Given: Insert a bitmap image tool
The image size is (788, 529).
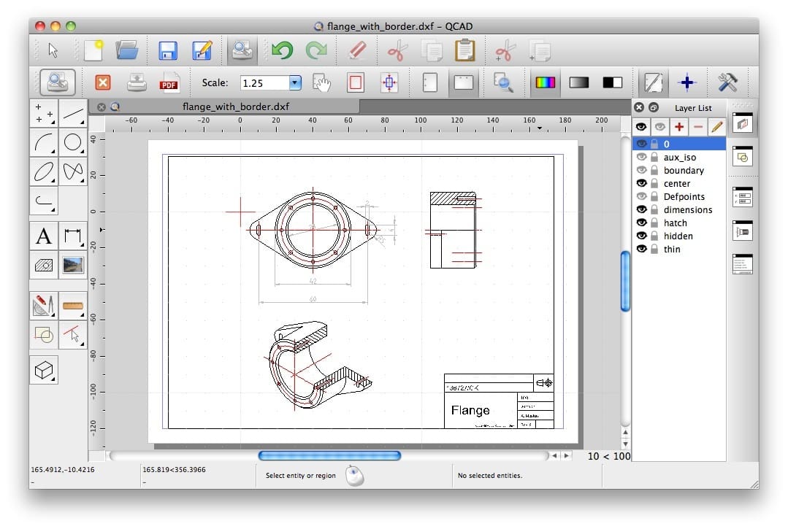Looking at the screenshot, I should point(73,264).
